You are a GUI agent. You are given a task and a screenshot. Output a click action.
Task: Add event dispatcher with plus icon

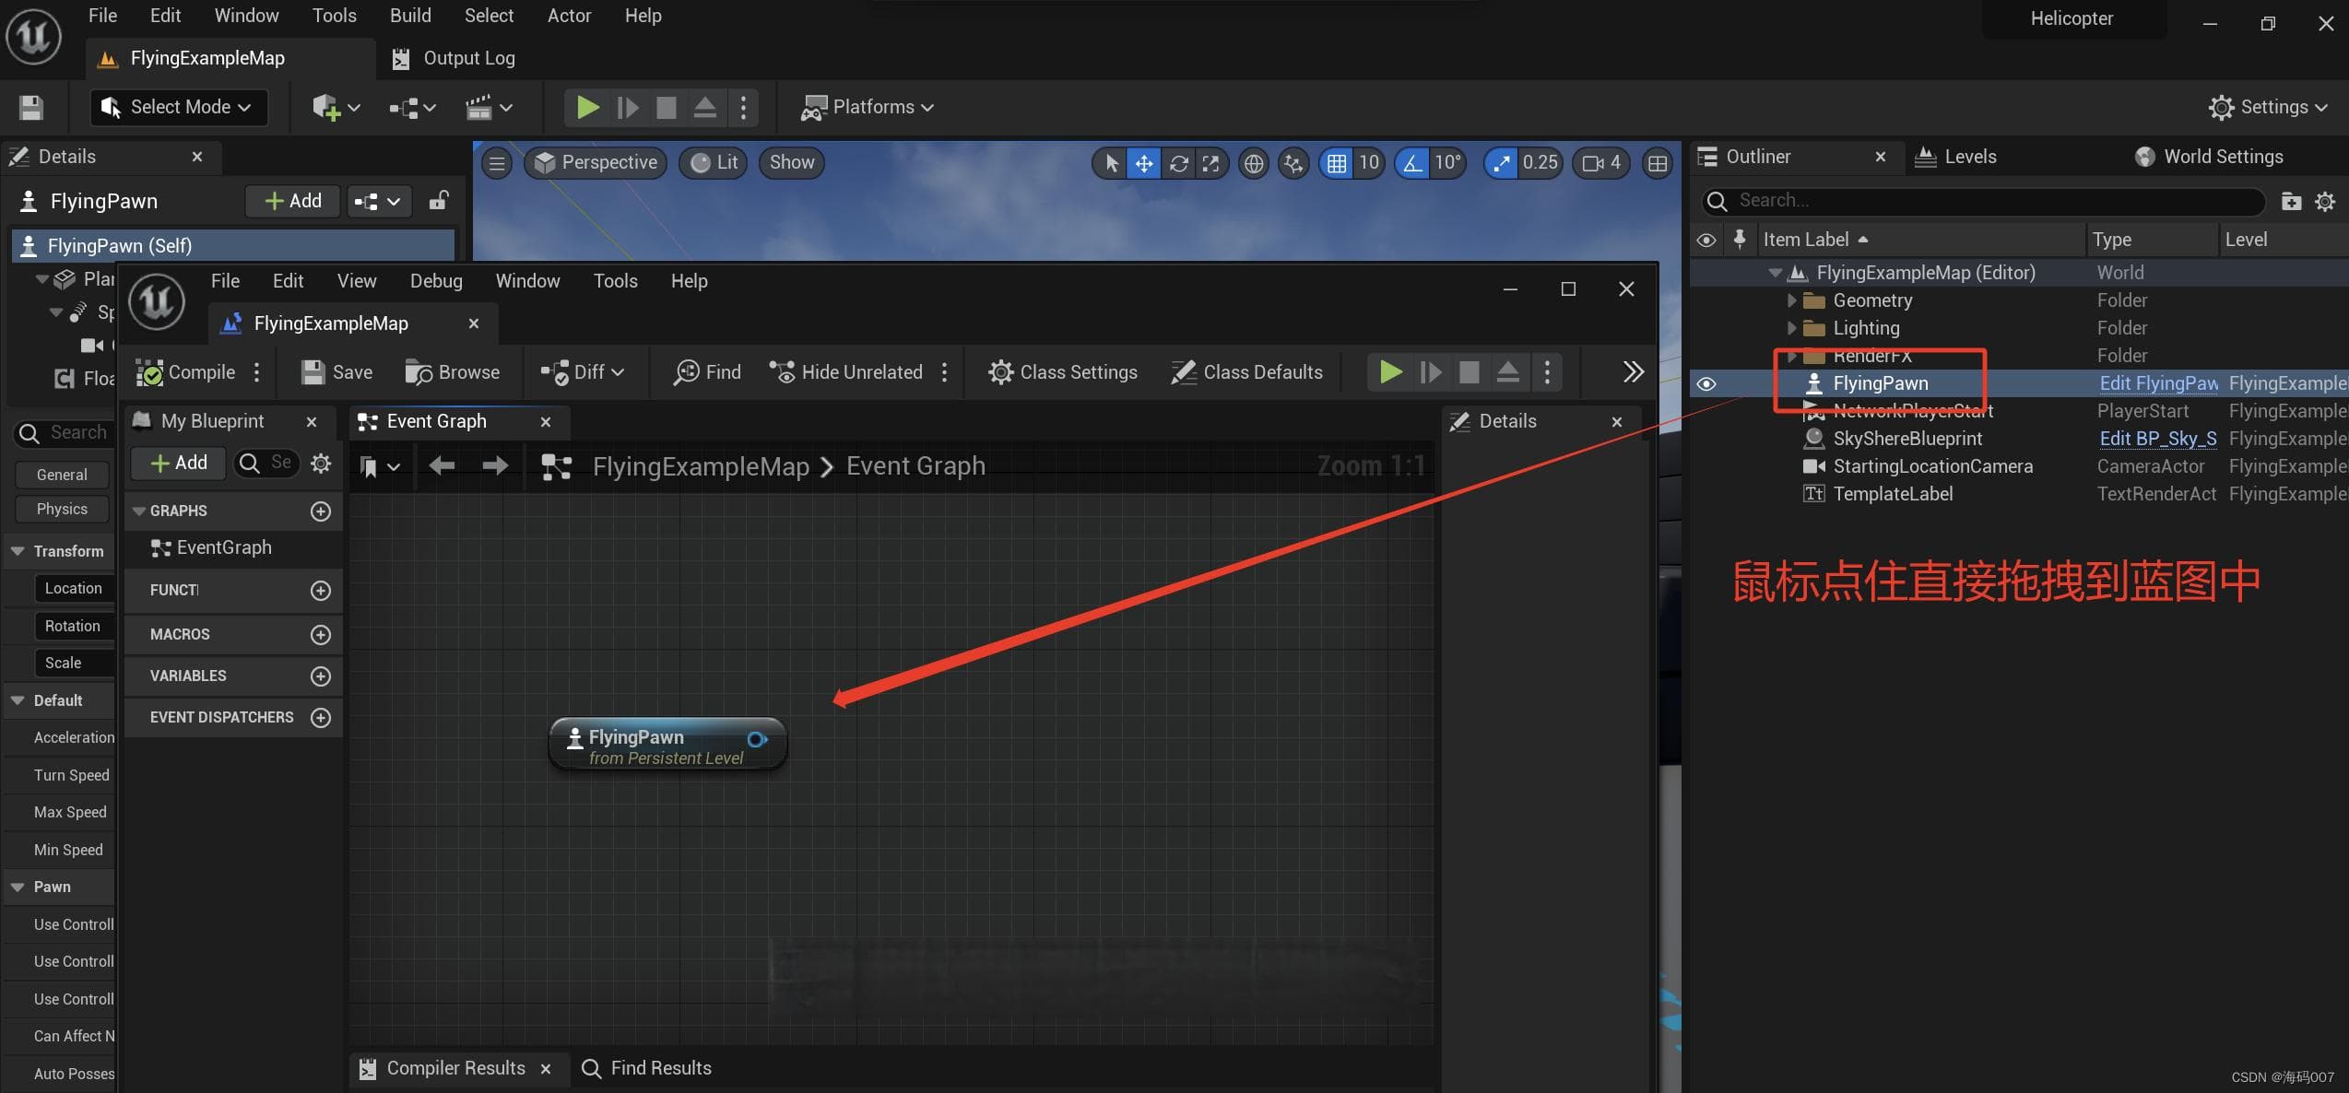[320, 717]
